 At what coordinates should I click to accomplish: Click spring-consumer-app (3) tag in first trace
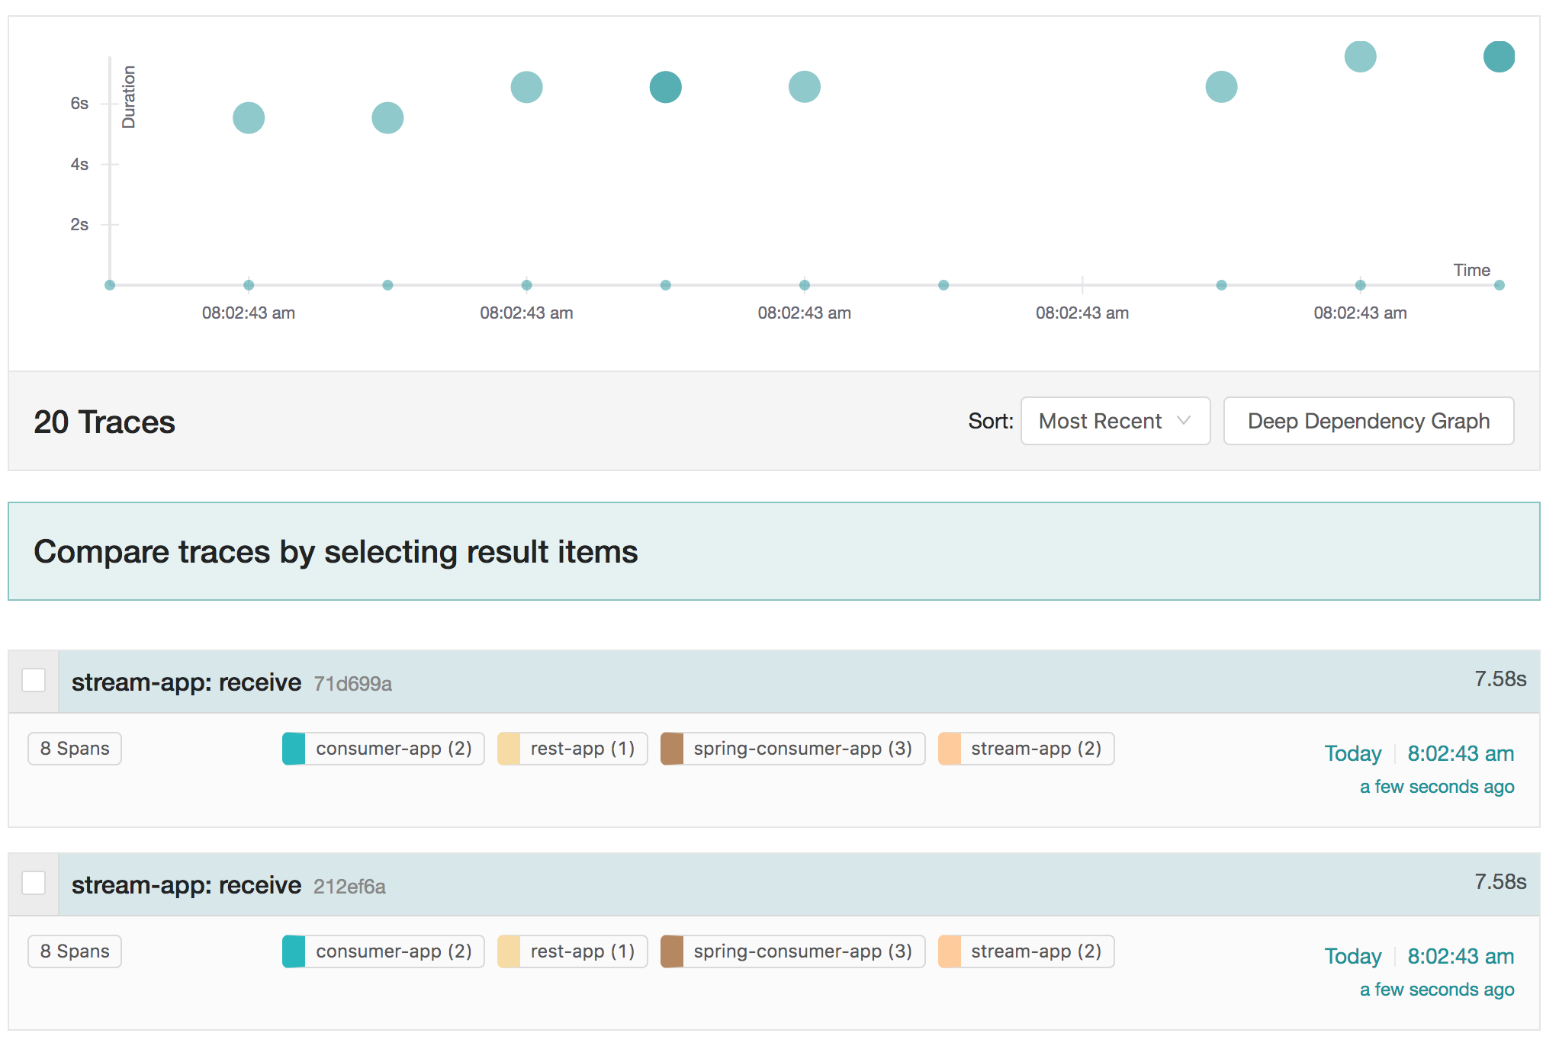[x=792, y=749]
